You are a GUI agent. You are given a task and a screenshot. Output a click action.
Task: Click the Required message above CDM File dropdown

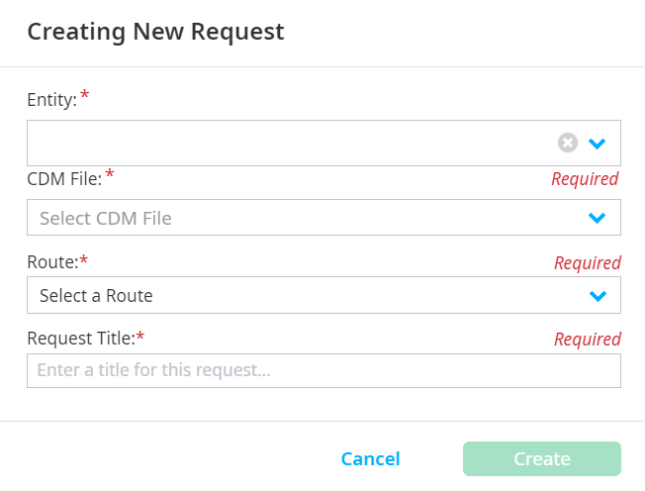click(x=585, y=179)
